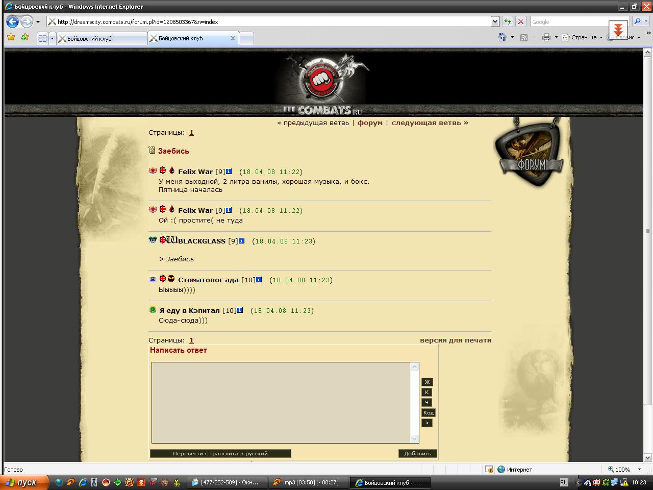The height and width of the screenshot is (490, 653).
Task: Click Internet Explorer quick launch icon
Action: [82, 482]
